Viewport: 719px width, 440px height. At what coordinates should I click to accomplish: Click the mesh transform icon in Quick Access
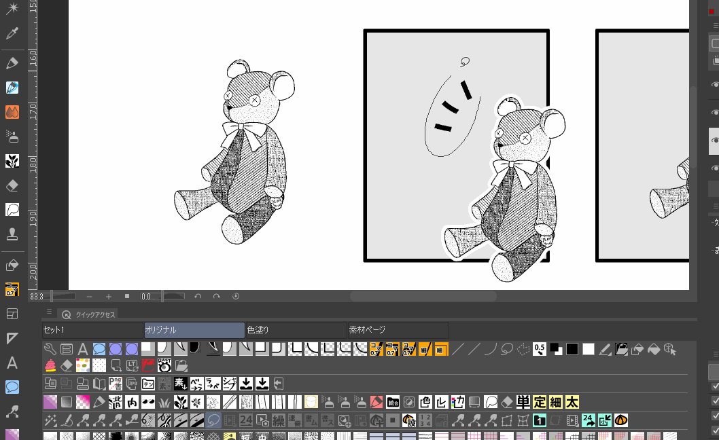(x=523, y=420)
